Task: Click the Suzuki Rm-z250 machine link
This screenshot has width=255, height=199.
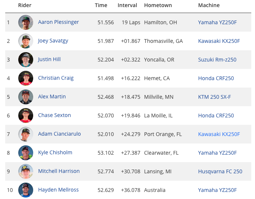Action: coord(217,60)
